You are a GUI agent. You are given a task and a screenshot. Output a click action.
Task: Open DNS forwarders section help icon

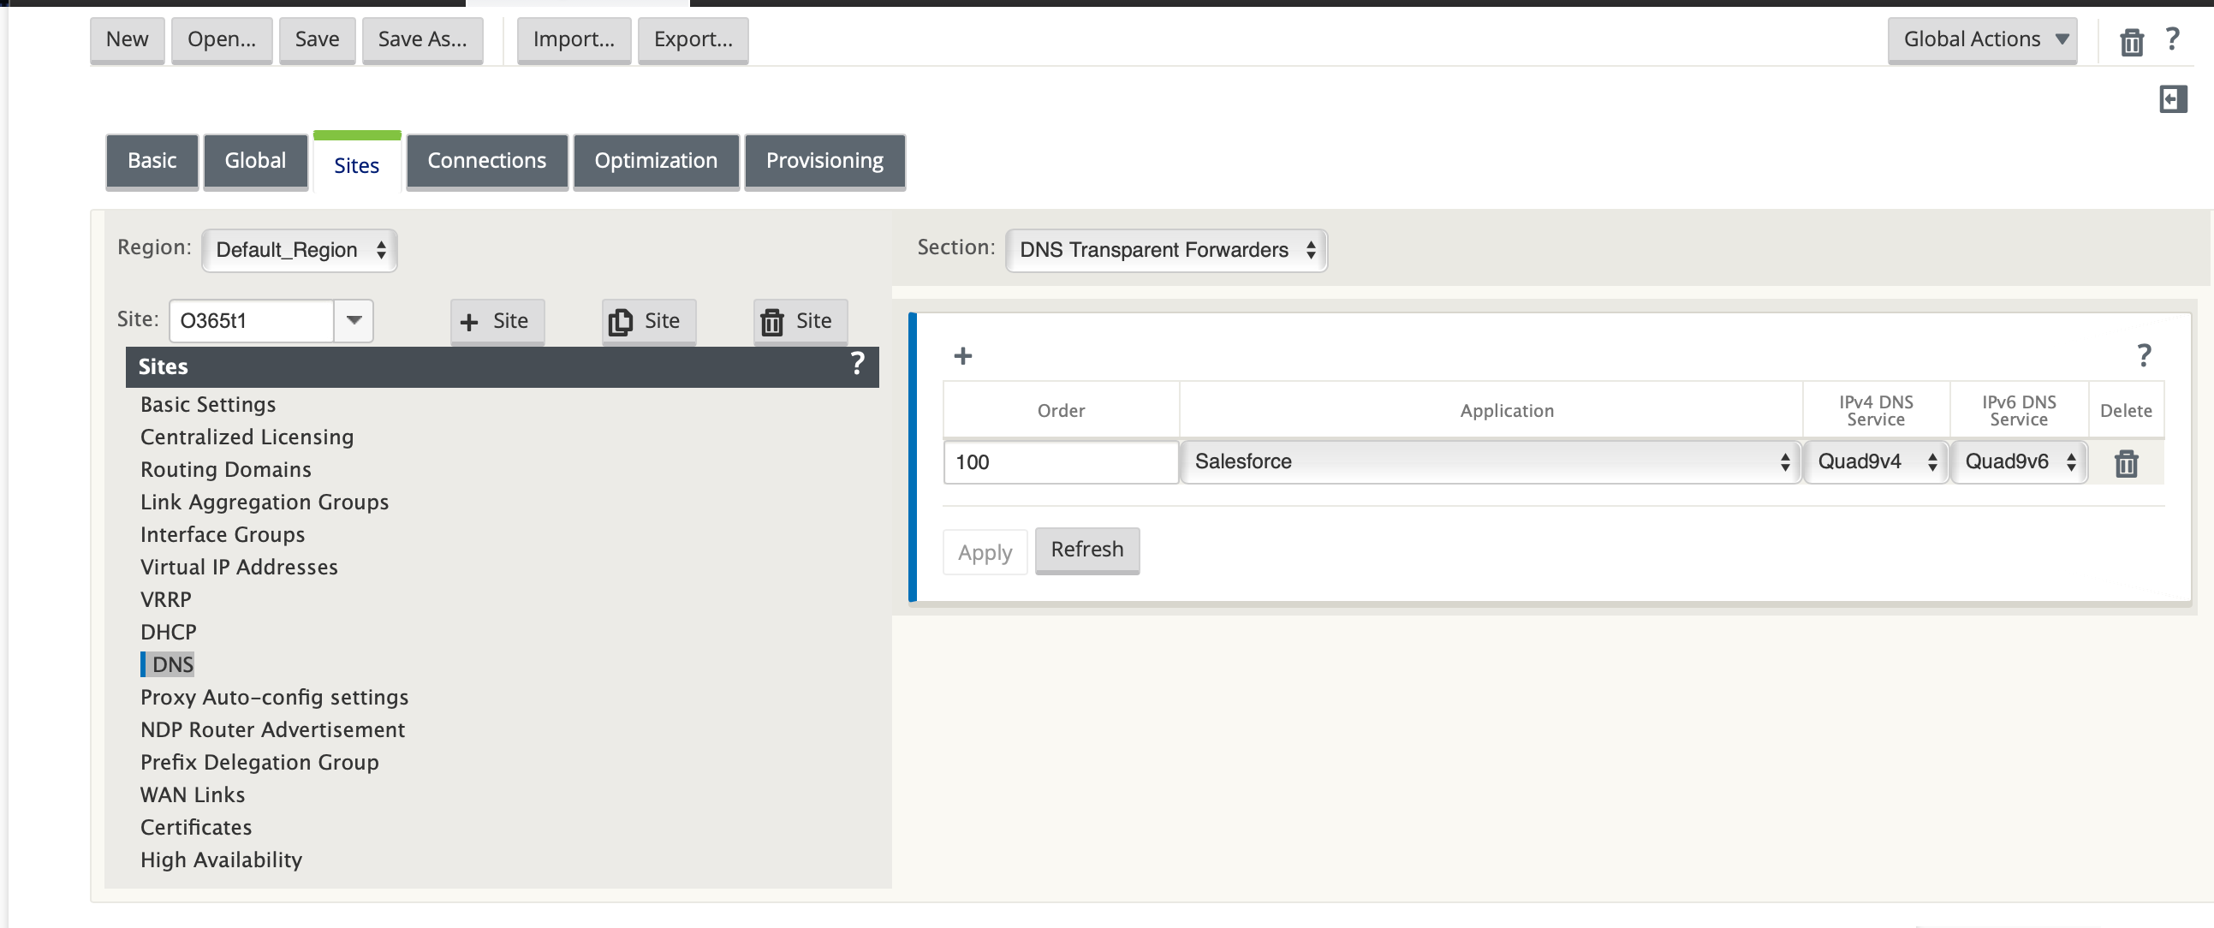(2144, 355)
